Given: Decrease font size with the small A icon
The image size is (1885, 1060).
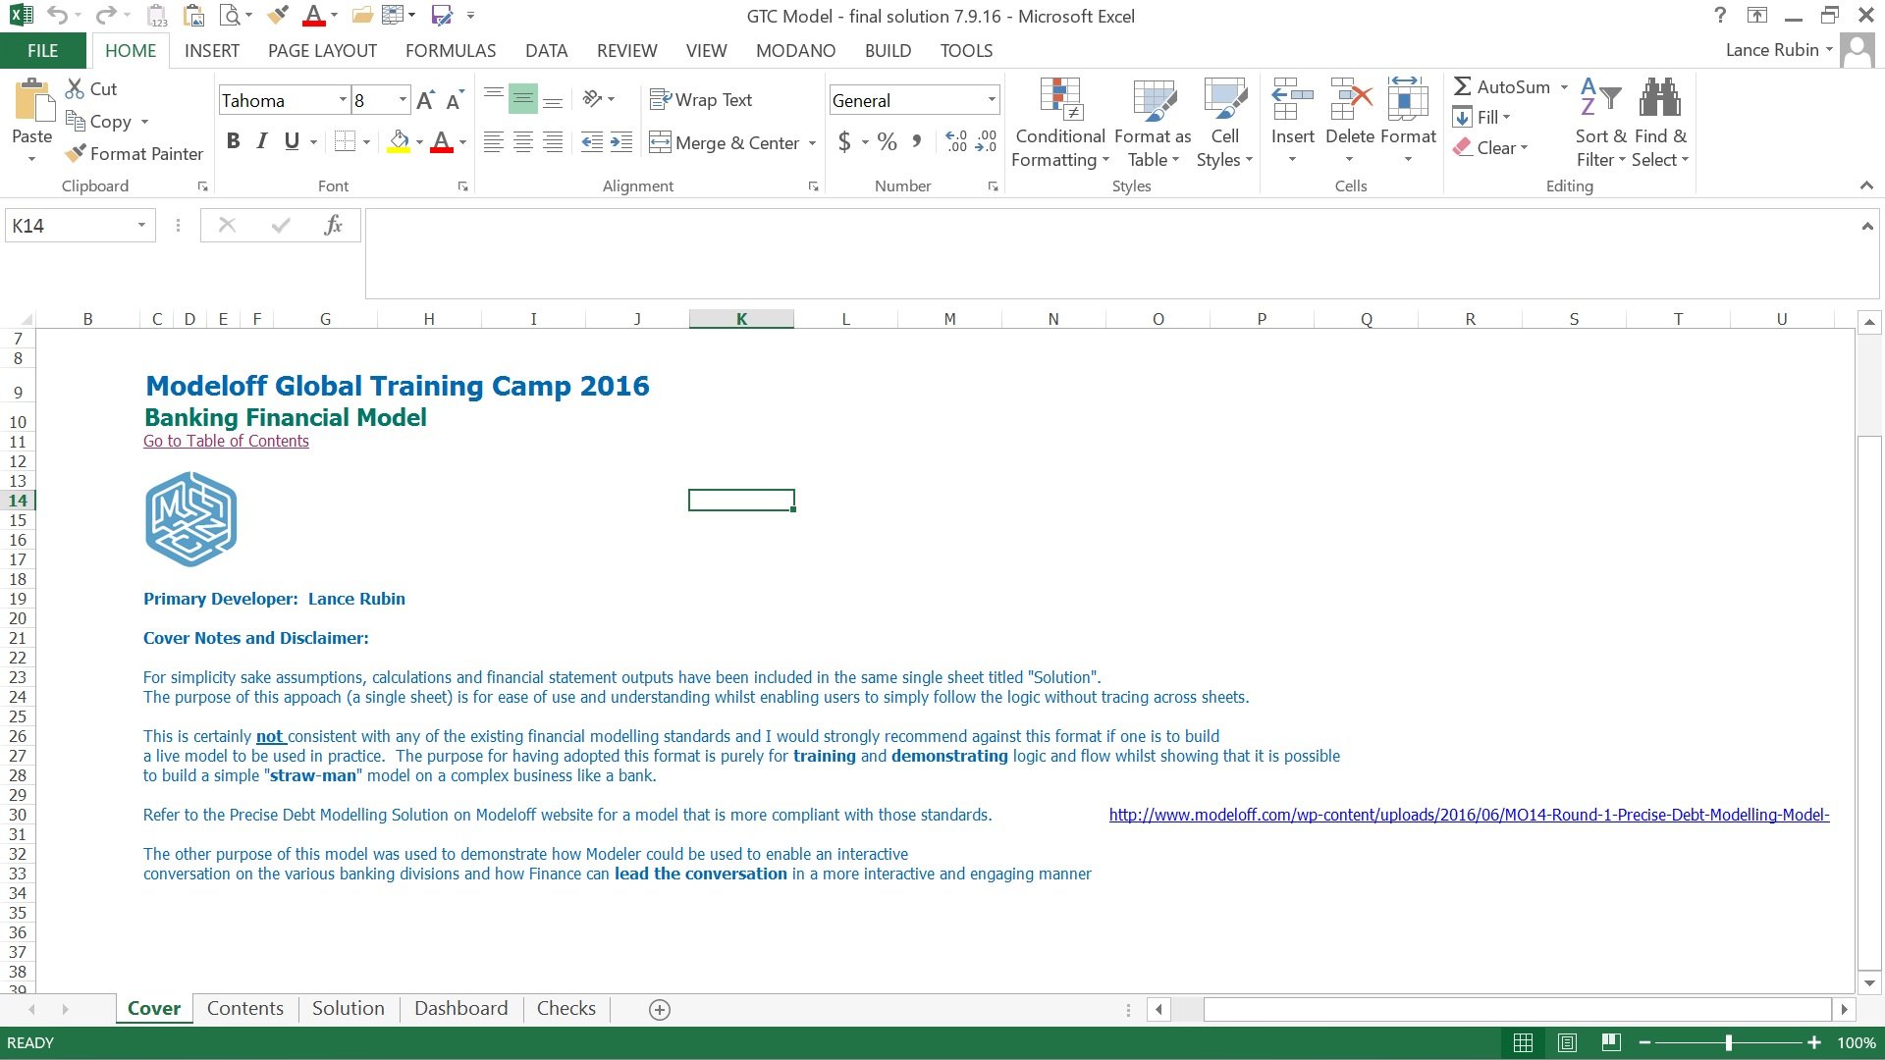Looking at the screenshot, I should click(455, 100).
